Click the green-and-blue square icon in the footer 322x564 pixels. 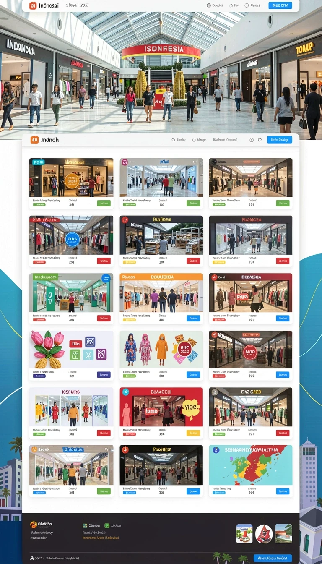point(85,525)
